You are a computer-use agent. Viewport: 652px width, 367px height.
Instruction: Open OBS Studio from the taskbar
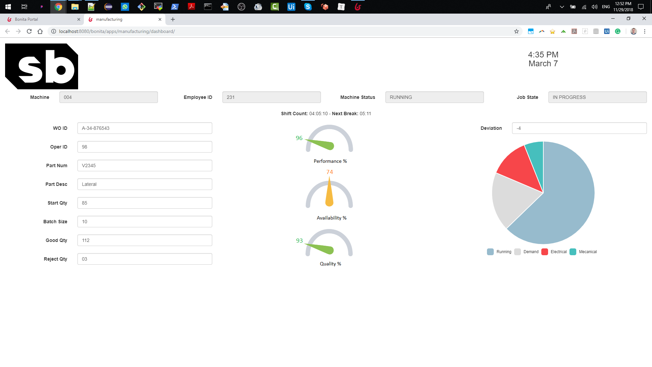[x=241, y=6]
